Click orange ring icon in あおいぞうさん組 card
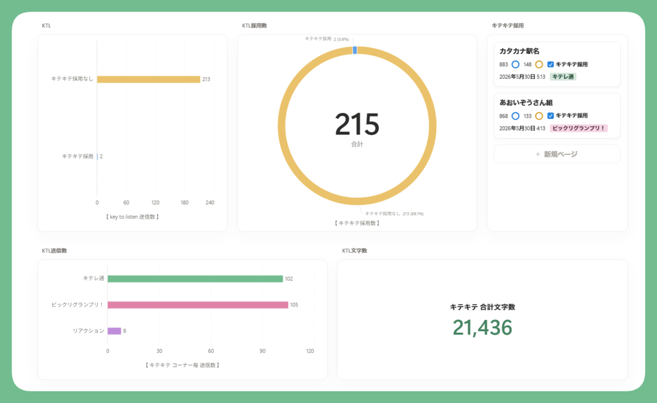Screen dimensions: 657x403 tap(539, 116)
